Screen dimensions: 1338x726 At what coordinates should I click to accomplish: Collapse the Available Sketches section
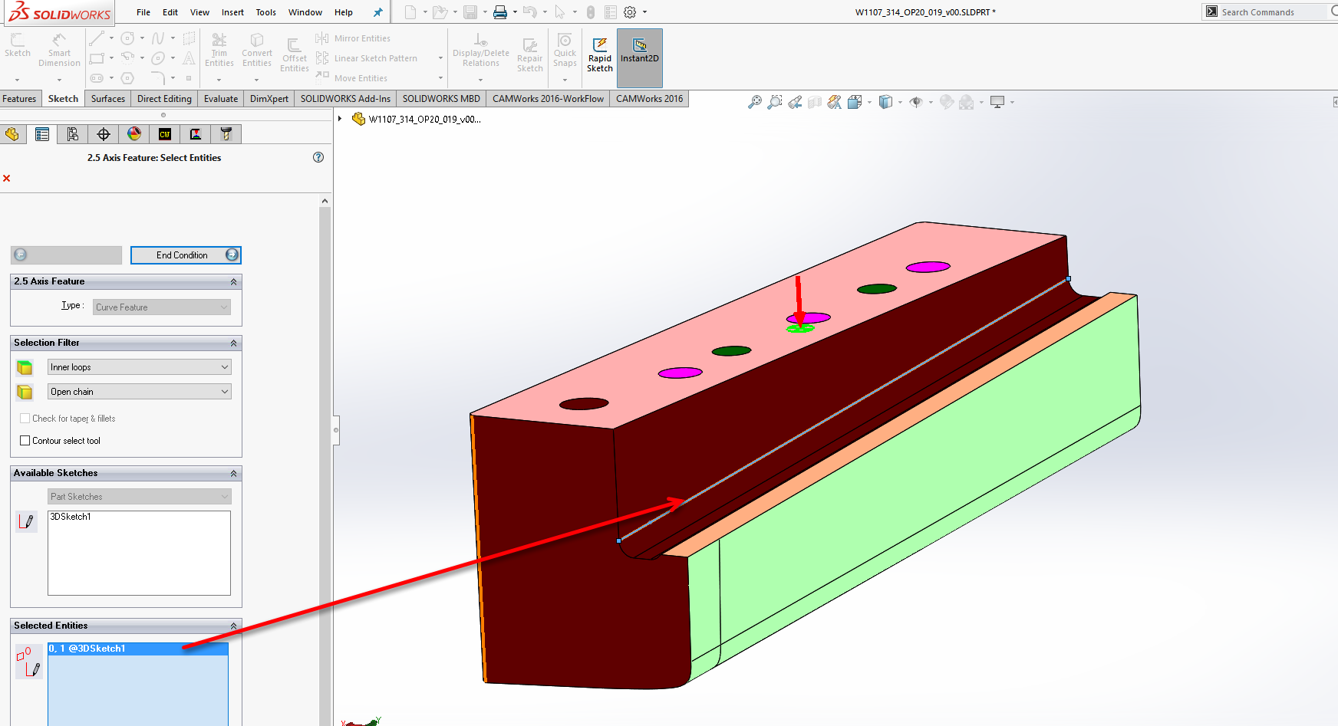[233, 474]
